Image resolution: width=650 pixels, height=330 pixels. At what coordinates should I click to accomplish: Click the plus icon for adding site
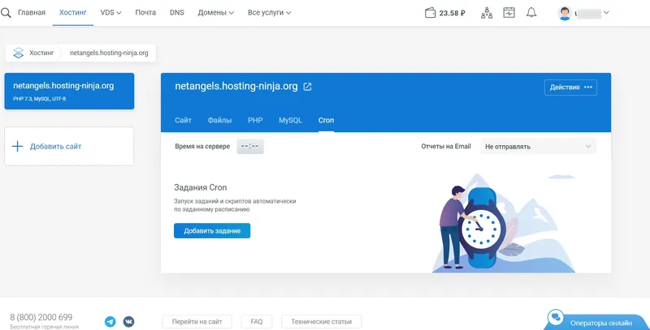click(17, 147)
